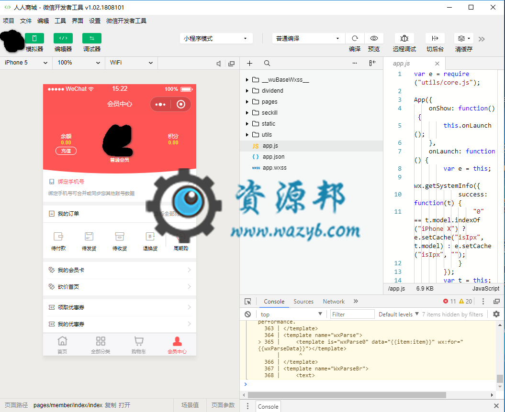The width and height of the screenshot is (505, 412).
Task: Open console settings gear
Action: point(496,314)
